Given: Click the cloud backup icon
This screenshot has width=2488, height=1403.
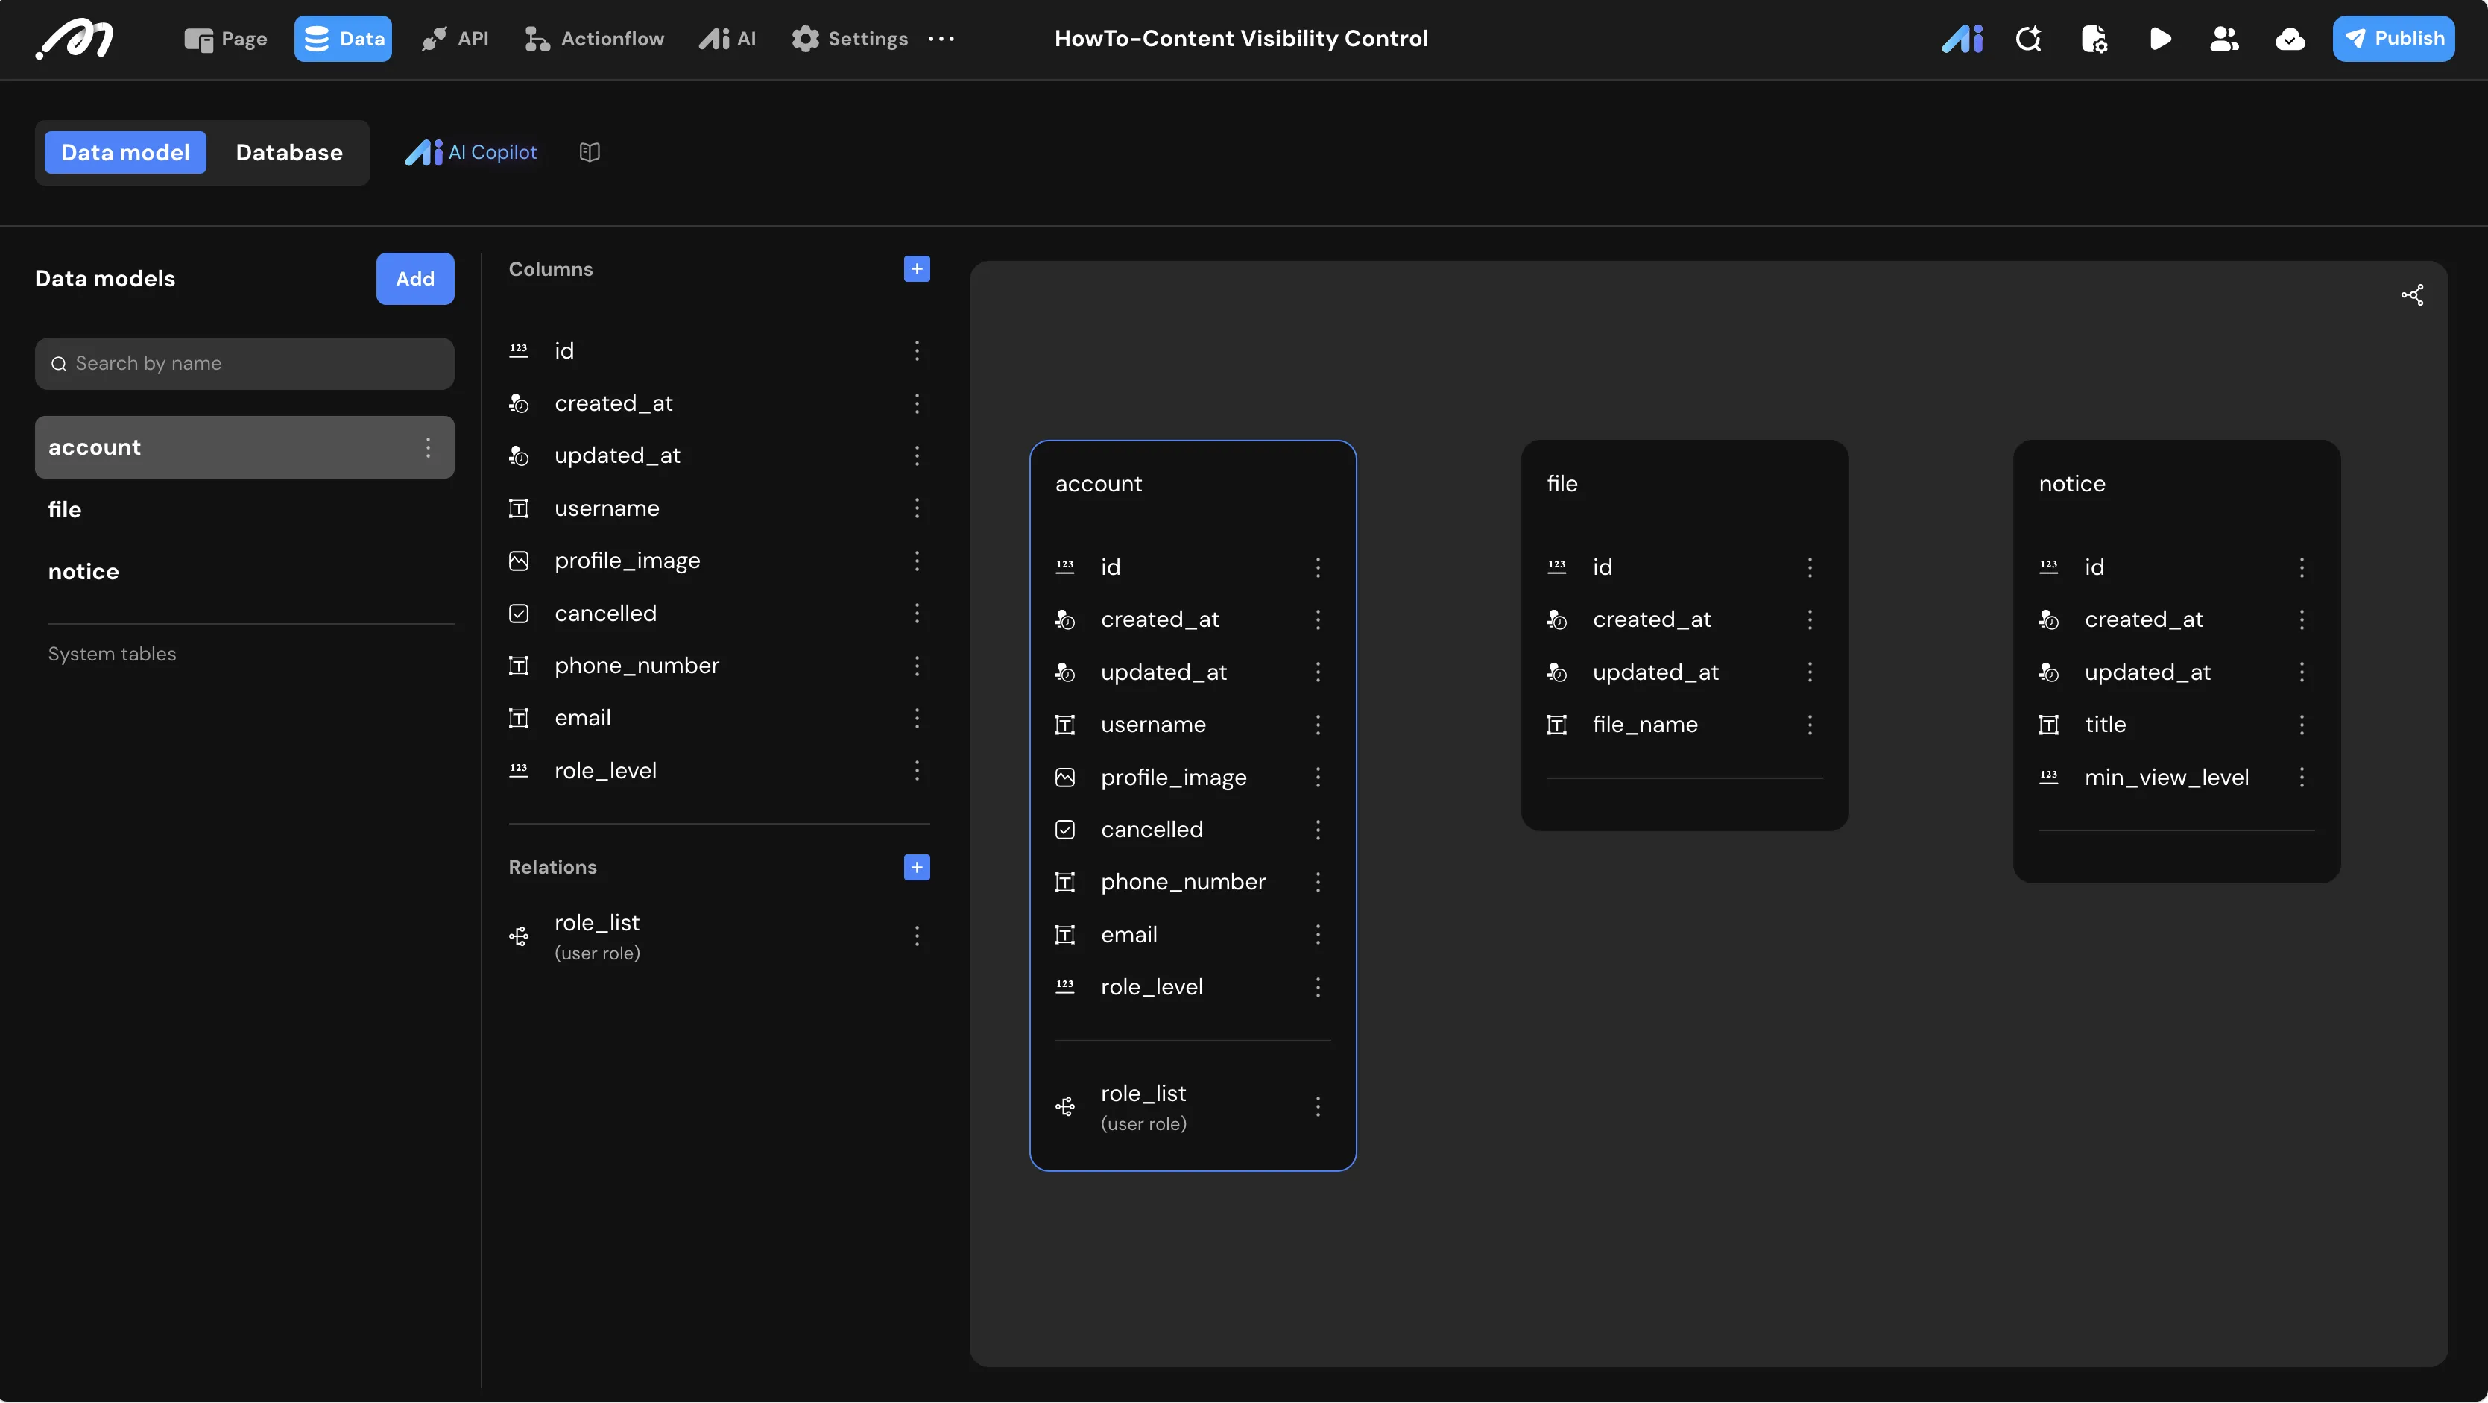Looking at the screenshot, I should pyautogui.click(x=2290, y=39).
